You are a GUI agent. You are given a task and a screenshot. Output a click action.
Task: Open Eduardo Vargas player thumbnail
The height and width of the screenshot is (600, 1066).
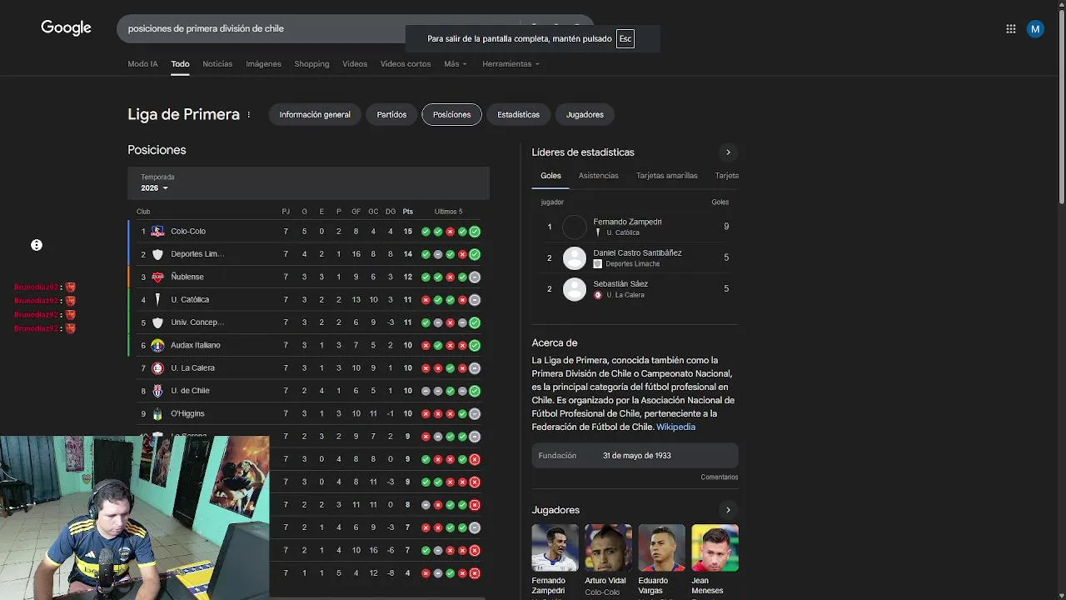[x=661, y=547]
